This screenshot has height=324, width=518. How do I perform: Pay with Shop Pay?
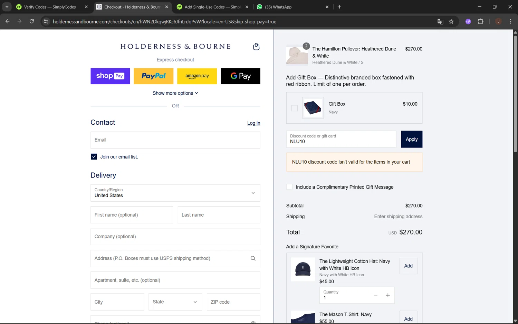[110, 76]
